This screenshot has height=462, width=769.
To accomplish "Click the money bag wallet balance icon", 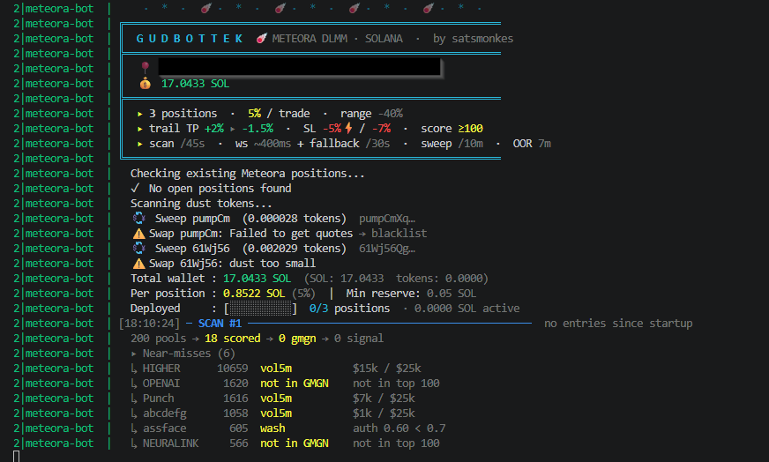I will 145,84.
